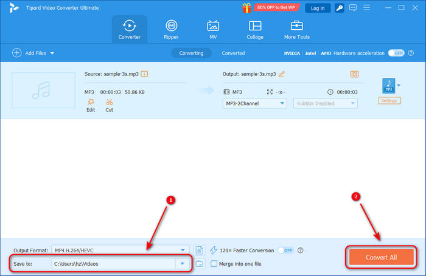Screen dimensions: 426x276
Task: Open the feedback chat icon
Action: tap(353, 7)
